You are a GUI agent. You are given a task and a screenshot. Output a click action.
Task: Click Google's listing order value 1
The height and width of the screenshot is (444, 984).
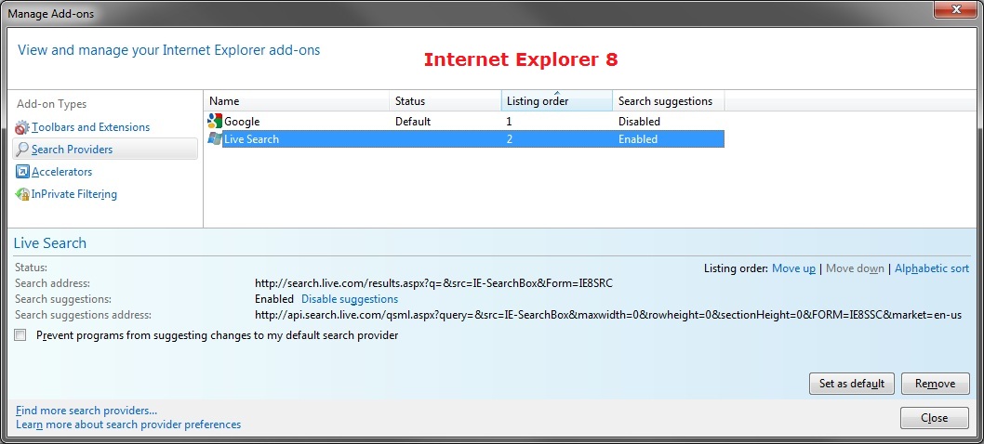click(510, 122)
